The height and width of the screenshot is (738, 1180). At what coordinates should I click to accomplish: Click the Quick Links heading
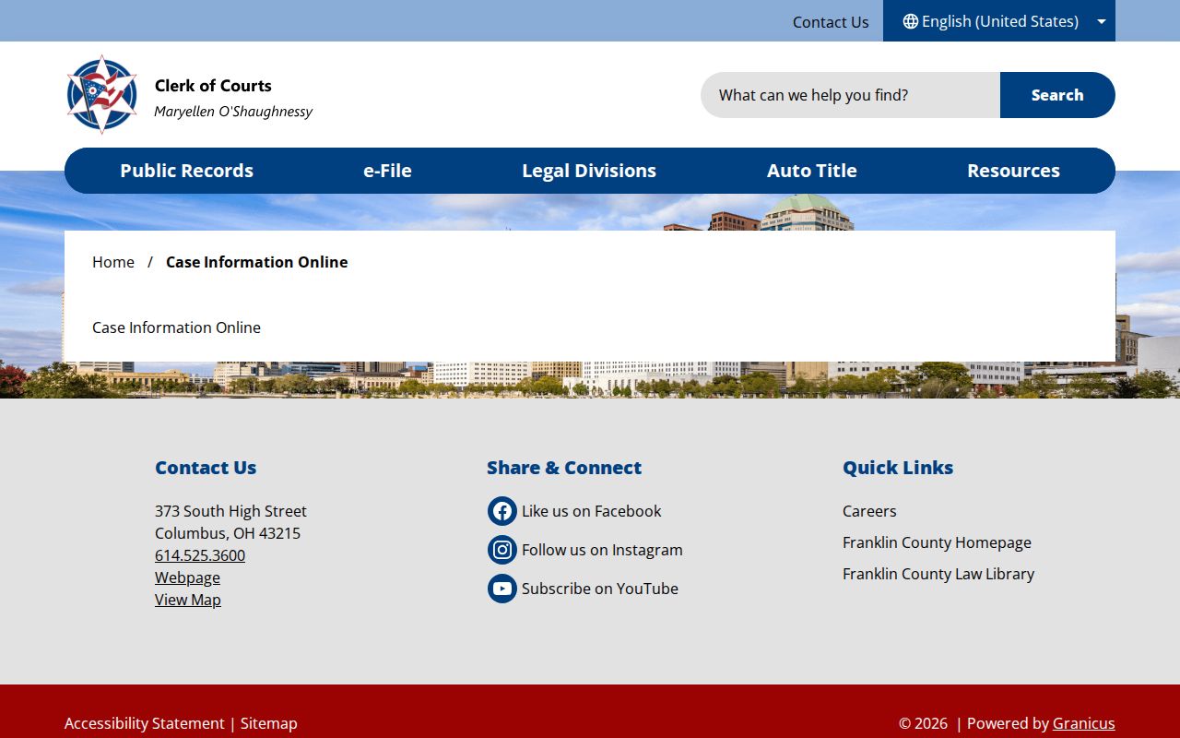point(898,468)
